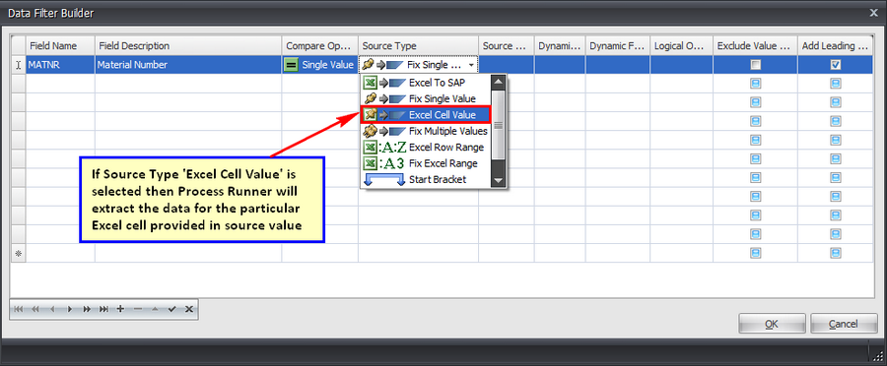Open Compare Operator Single Value cell
The width and height of the screenshot is (887, 366).
click(320, 65)
